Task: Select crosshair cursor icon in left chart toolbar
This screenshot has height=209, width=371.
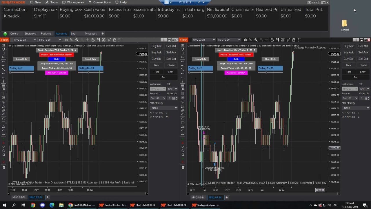Action: coord(88,40)
